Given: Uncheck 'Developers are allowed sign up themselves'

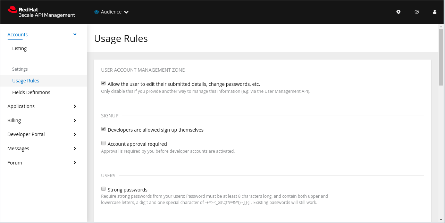Looking at the screenshot, I should (x=103, y=129).
